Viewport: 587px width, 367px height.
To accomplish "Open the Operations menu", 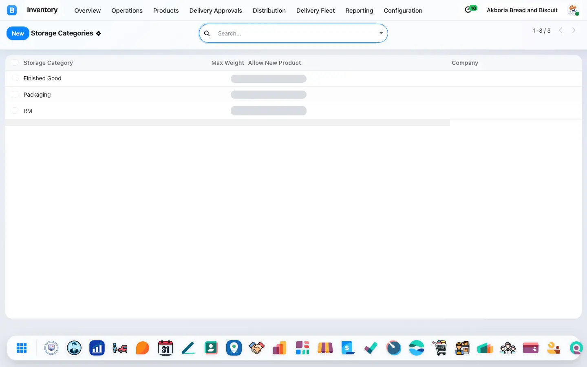I will click(x=127, y=11).
